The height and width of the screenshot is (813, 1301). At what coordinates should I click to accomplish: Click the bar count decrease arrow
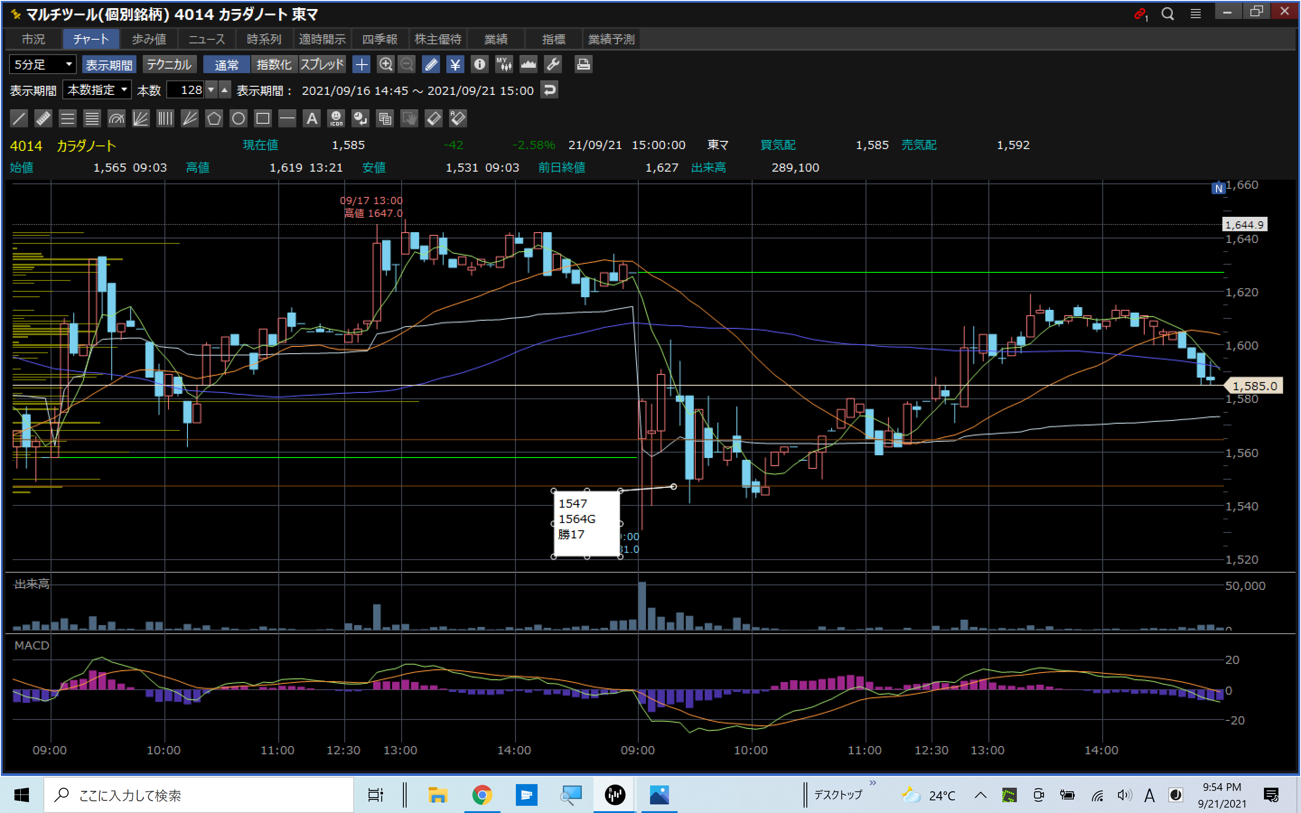(x=211, y=90)
